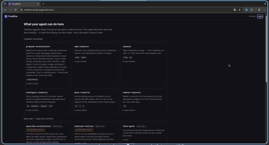The height and width of the screenshot is (145, 269).
Task: Expand input schema under add-resource
Action: (x=81, y=62)
